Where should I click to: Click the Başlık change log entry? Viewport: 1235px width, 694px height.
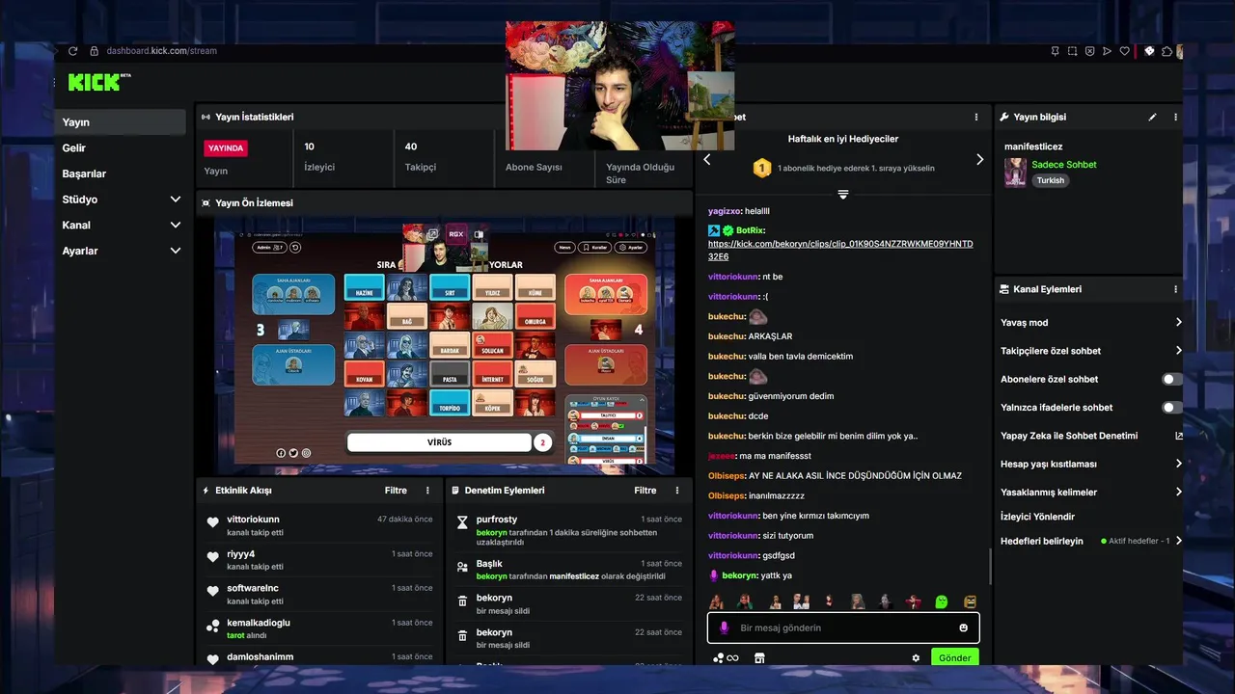pos(569,570)
